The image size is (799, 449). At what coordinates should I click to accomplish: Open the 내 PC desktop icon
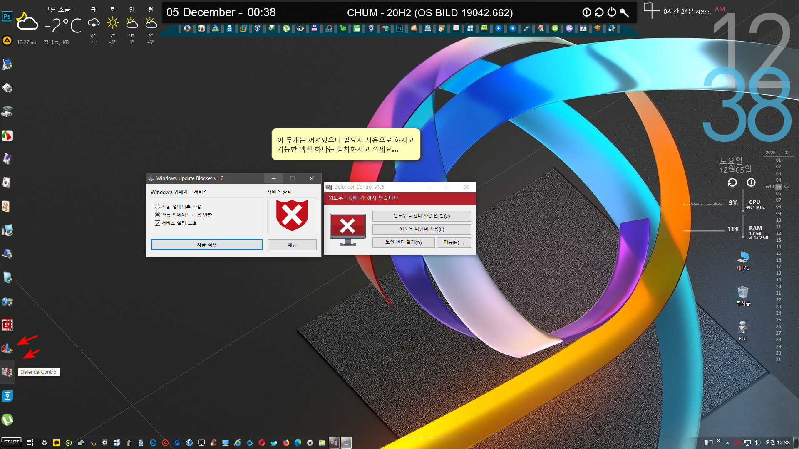(x=743, y=261)
